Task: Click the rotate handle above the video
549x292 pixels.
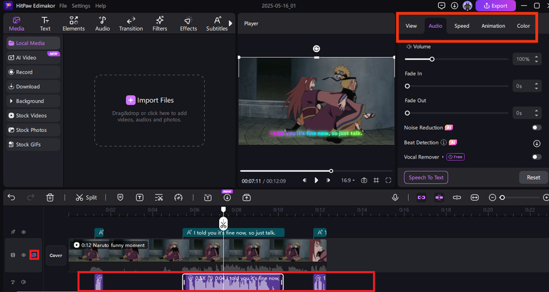Action: [x=316, y=49]
